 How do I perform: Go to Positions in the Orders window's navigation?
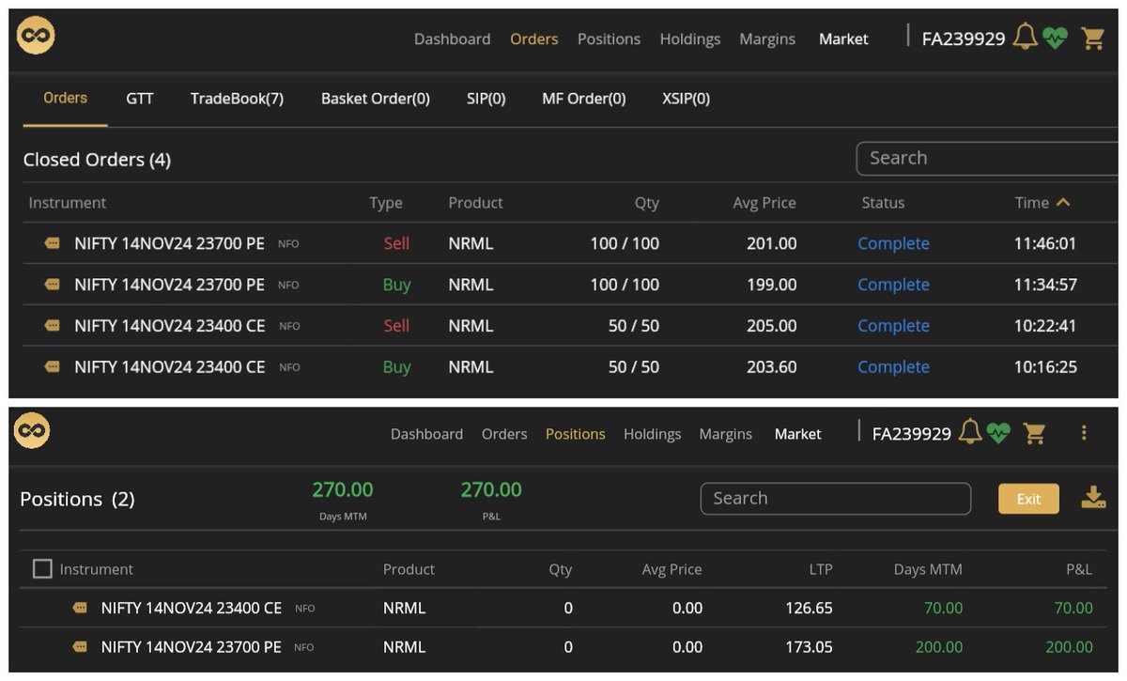click(x=609, y=39)
